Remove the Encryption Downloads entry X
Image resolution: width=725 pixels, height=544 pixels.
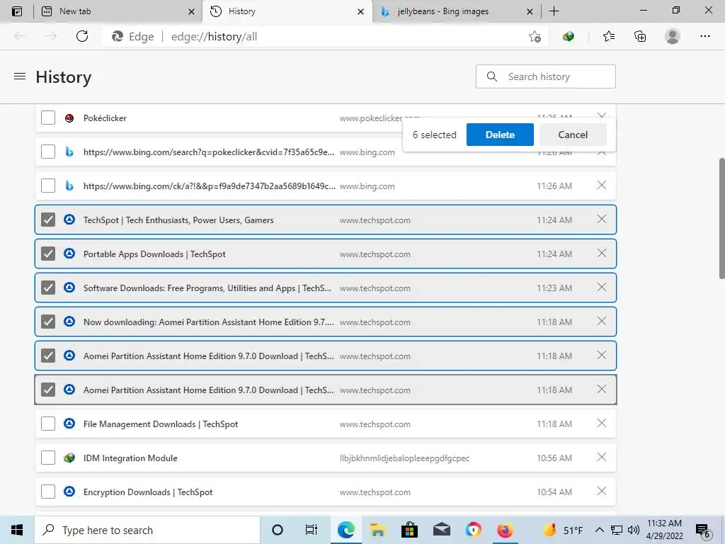[602, 492]
